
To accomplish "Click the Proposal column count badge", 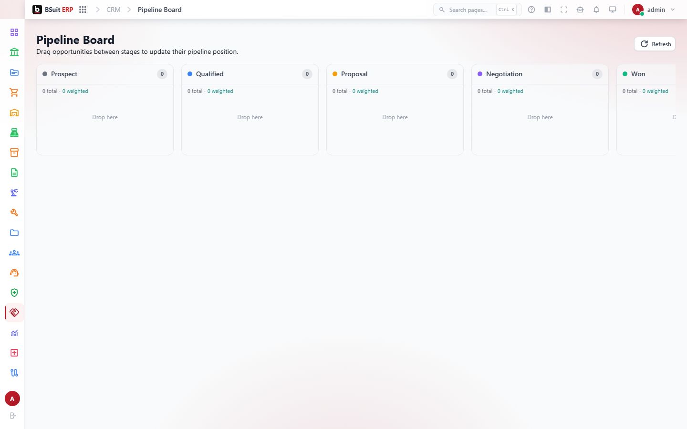I will click(x=452, y=74).
